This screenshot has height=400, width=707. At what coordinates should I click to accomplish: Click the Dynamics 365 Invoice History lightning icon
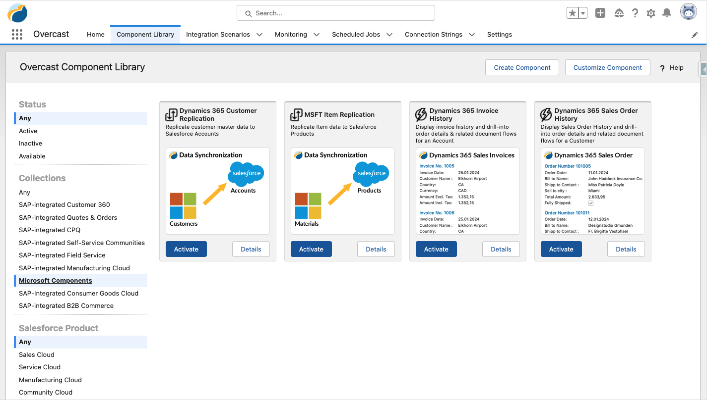421,115
